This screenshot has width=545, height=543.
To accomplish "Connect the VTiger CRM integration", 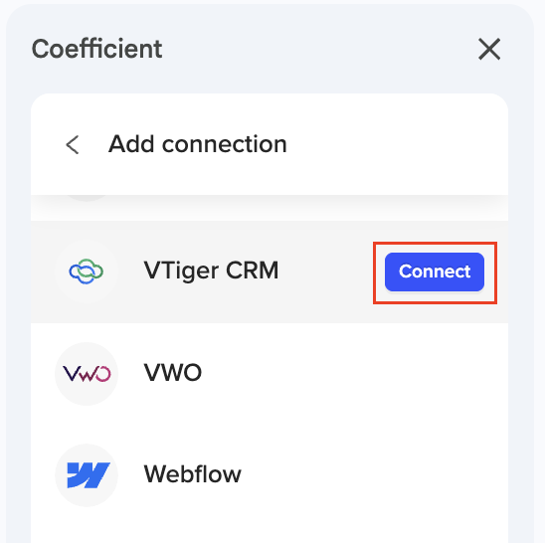I will pos(435,271).
